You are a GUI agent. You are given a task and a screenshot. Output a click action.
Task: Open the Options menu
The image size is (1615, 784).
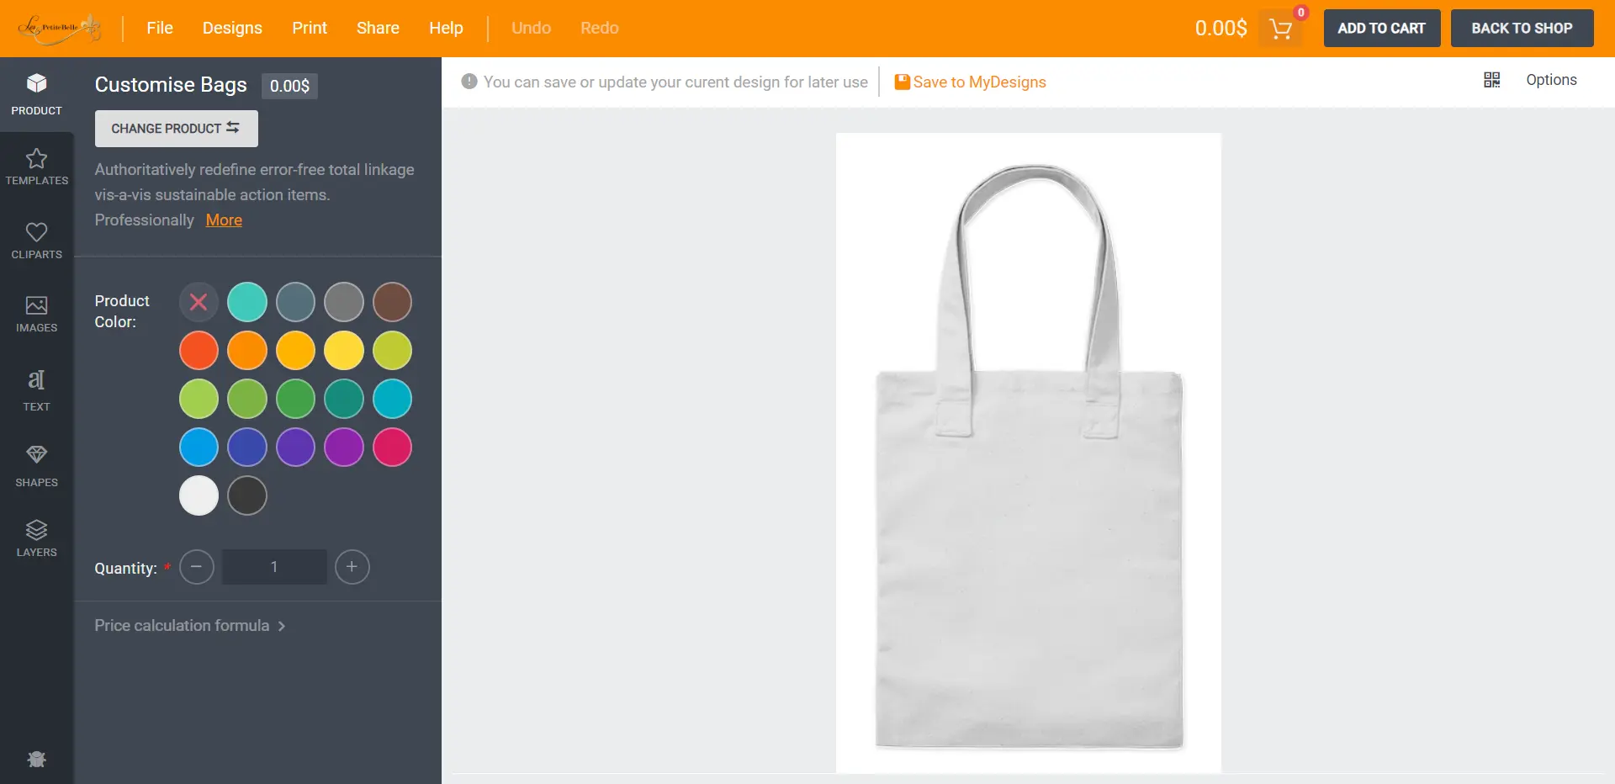[1552, 79]
